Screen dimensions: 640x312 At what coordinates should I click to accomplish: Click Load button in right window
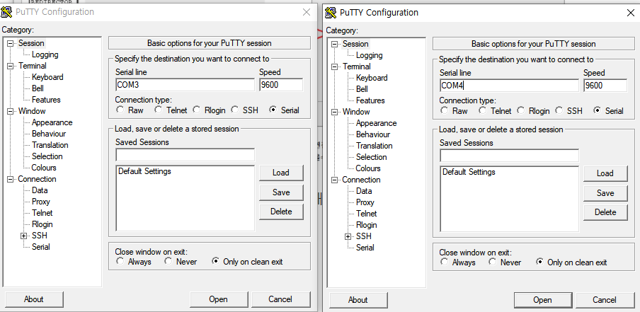click(x=605, y=173)
